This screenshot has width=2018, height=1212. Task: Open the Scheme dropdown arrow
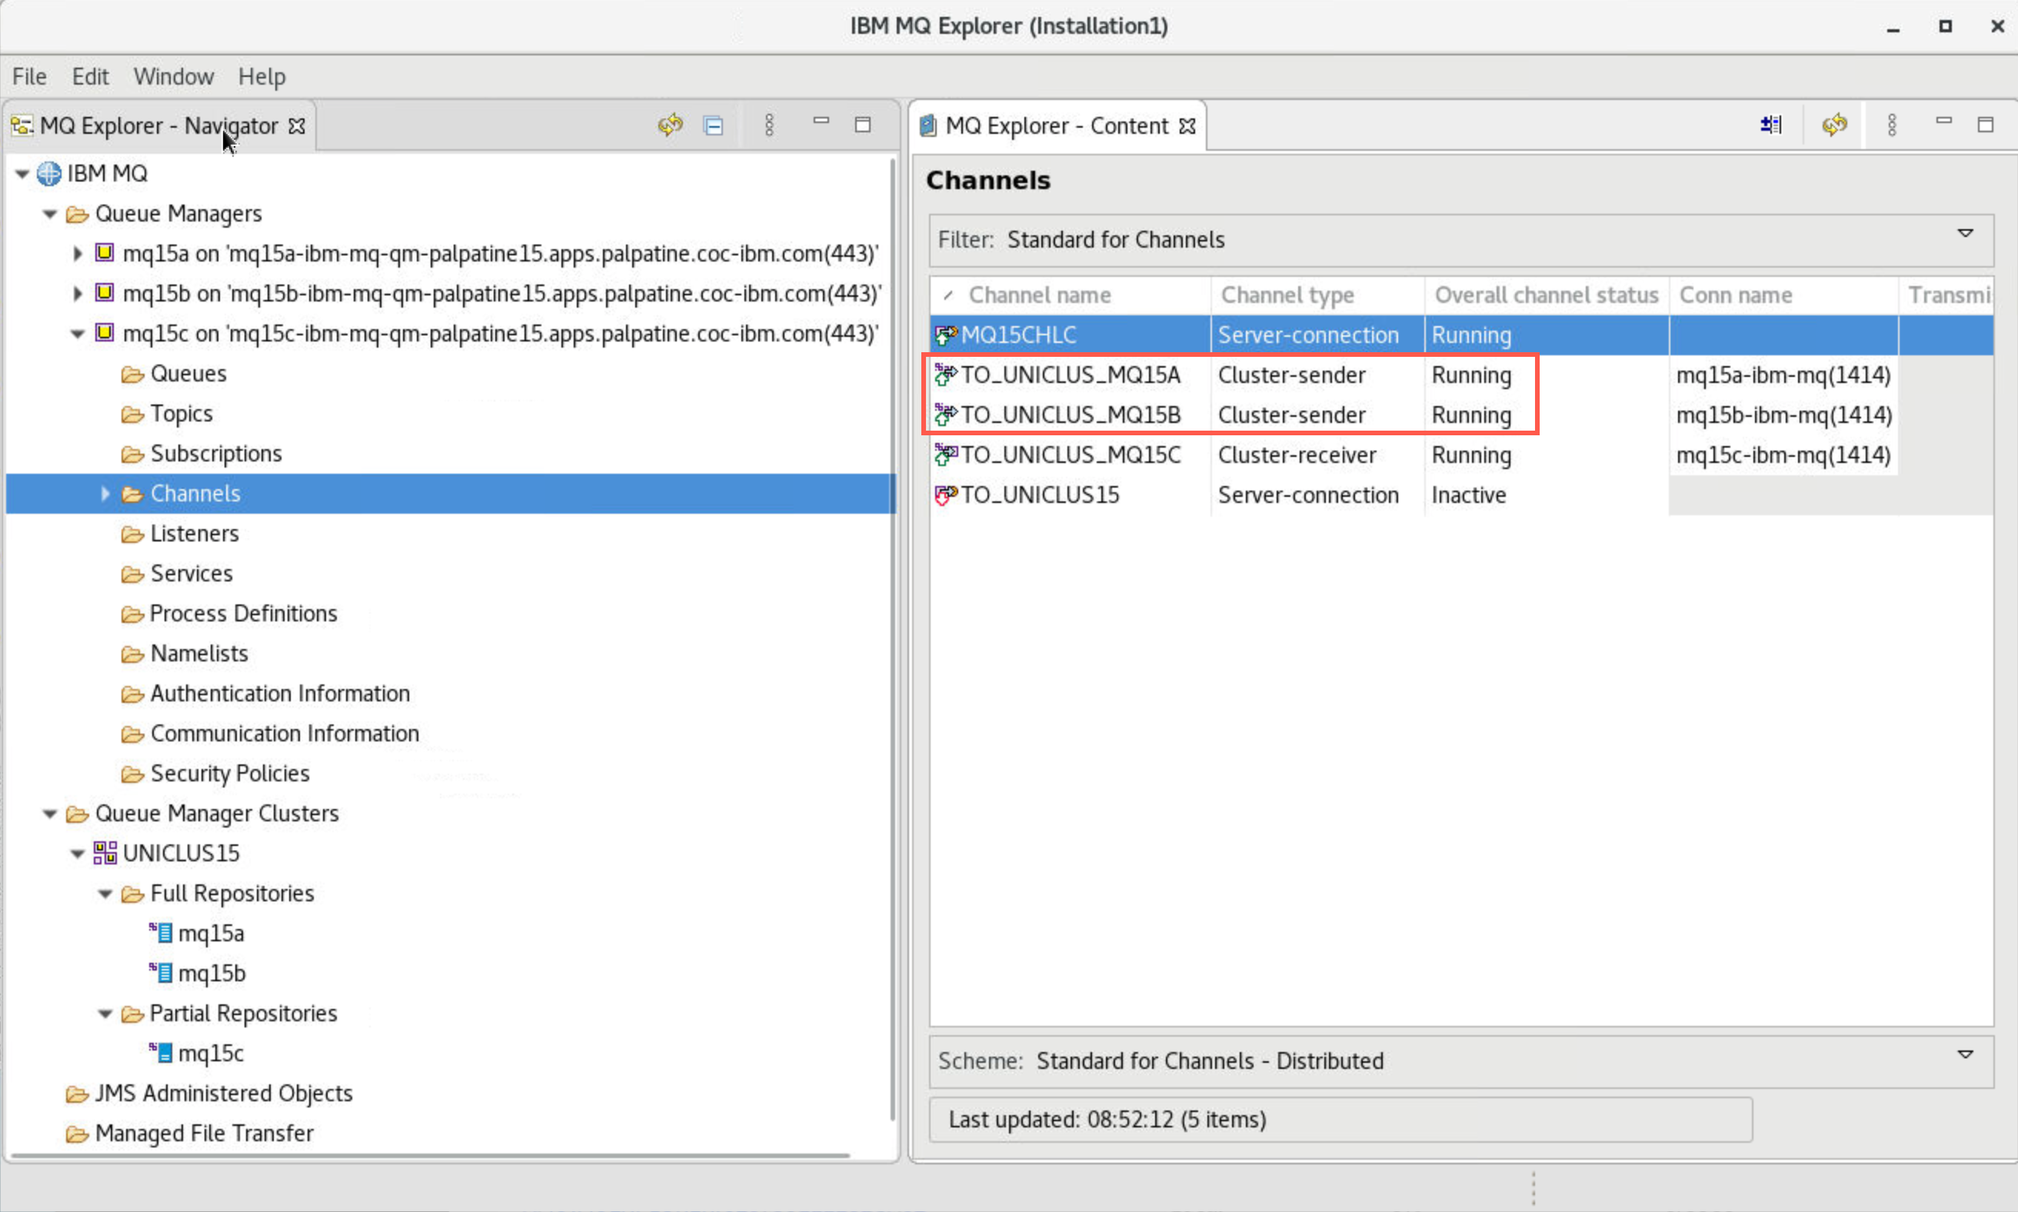[1966, 1054]
